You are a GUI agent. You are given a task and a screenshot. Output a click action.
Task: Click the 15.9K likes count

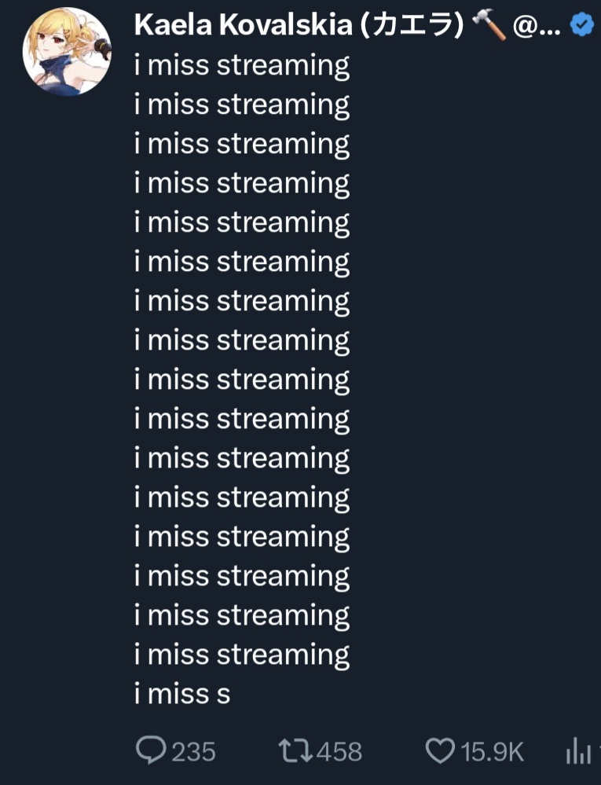tap(492, 752)
